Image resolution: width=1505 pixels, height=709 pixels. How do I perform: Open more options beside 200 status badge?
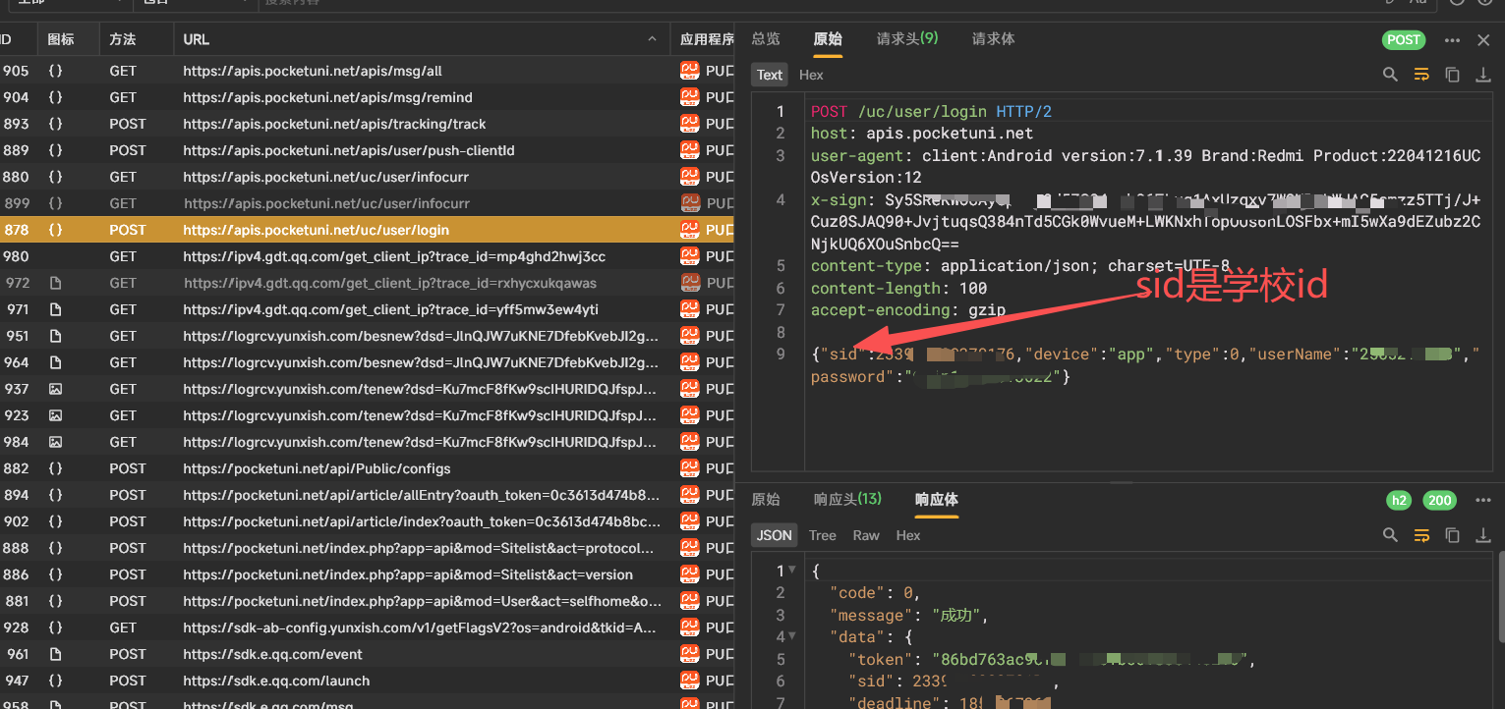[1482, 501]
